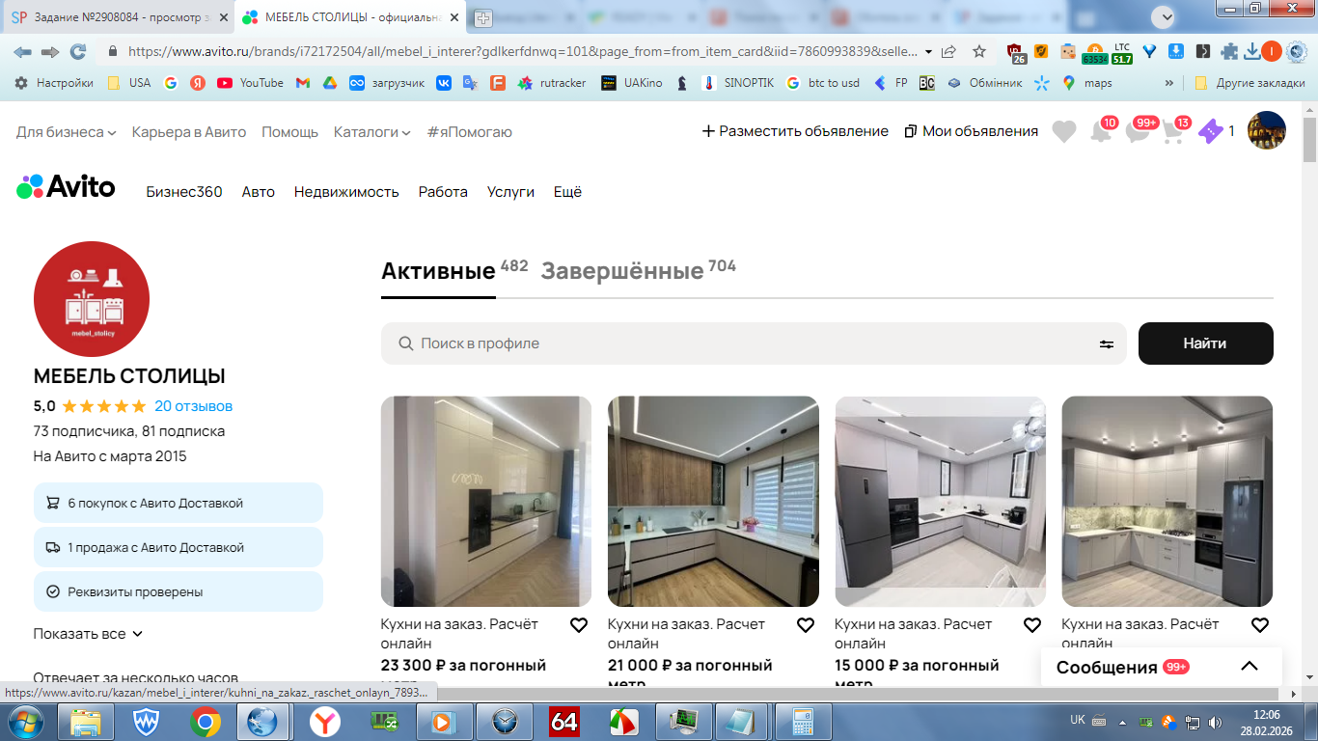Image resolution: width=1318 pixels, height=741 pixels.
Task: Open the Gmail bookmark icon
Action: coord(302,83)
